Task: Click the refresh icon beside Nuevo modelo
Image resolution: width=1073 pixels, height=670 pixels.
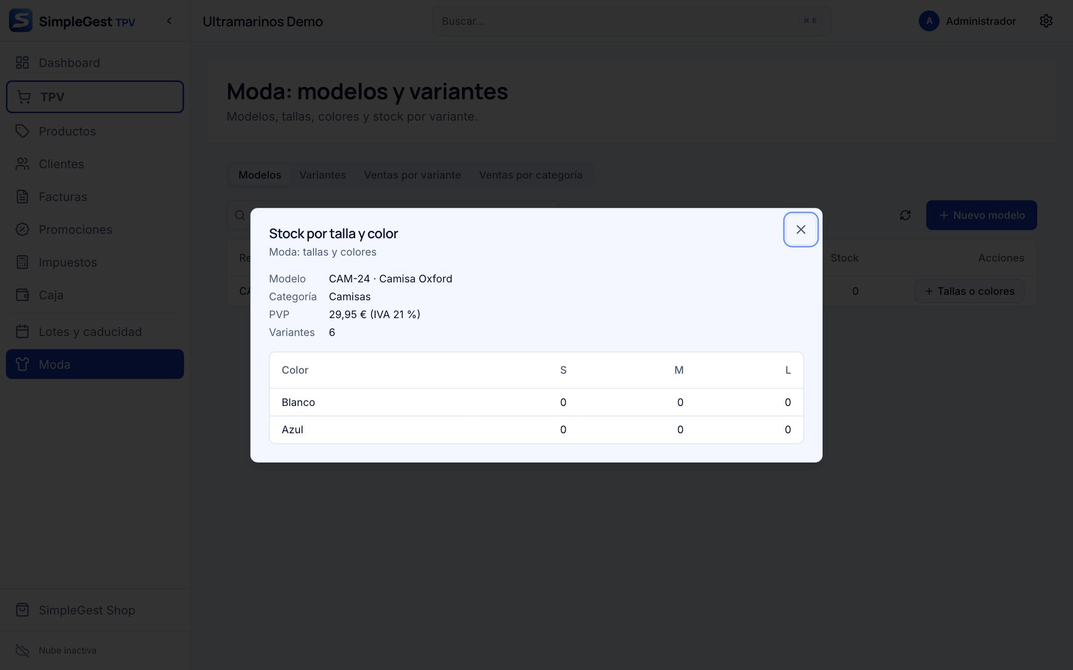Action: pos(905,215)
